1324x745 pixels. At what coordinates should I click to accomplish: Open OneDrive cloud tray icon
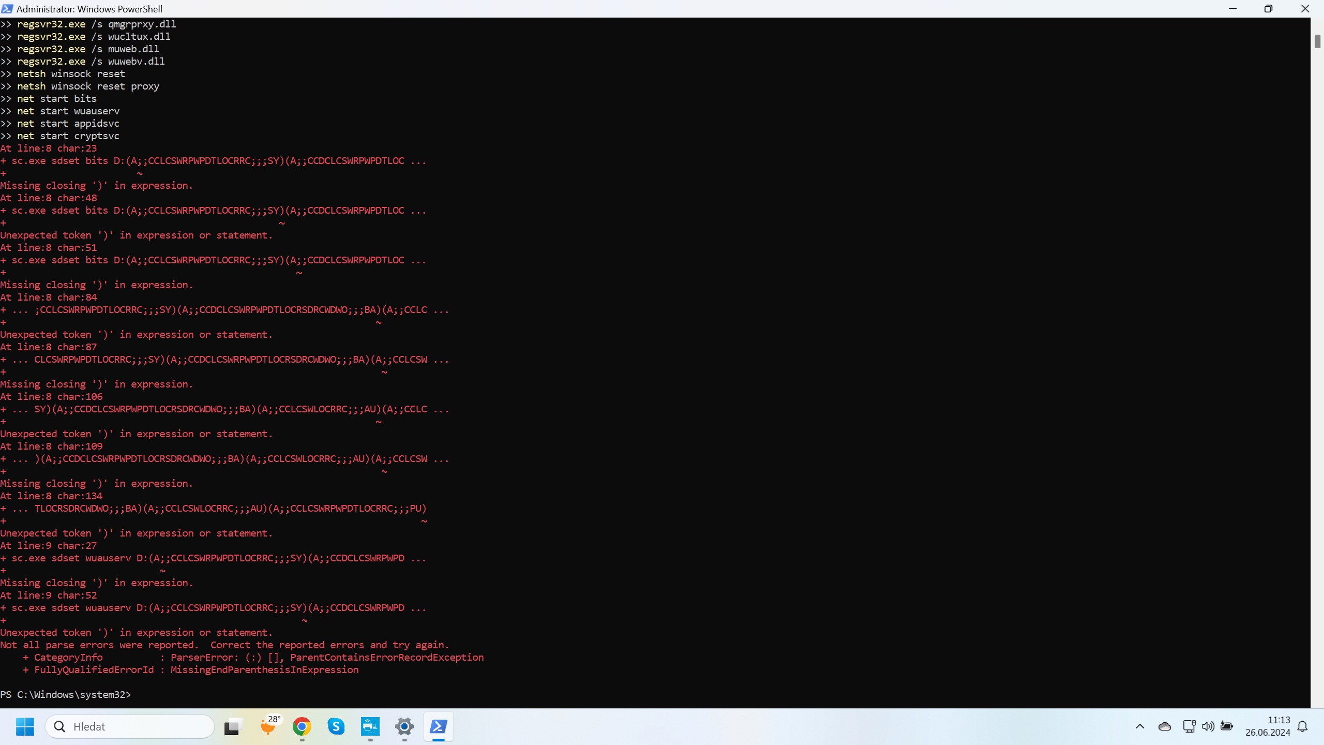tap(1165, 726)
